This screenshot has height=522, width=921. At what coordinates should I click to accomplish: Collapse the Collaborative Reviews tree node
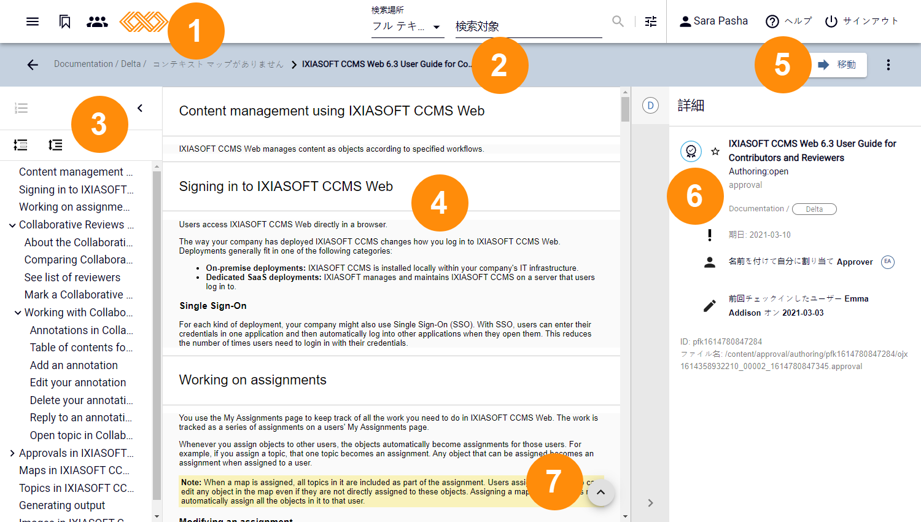coord(12,225)
